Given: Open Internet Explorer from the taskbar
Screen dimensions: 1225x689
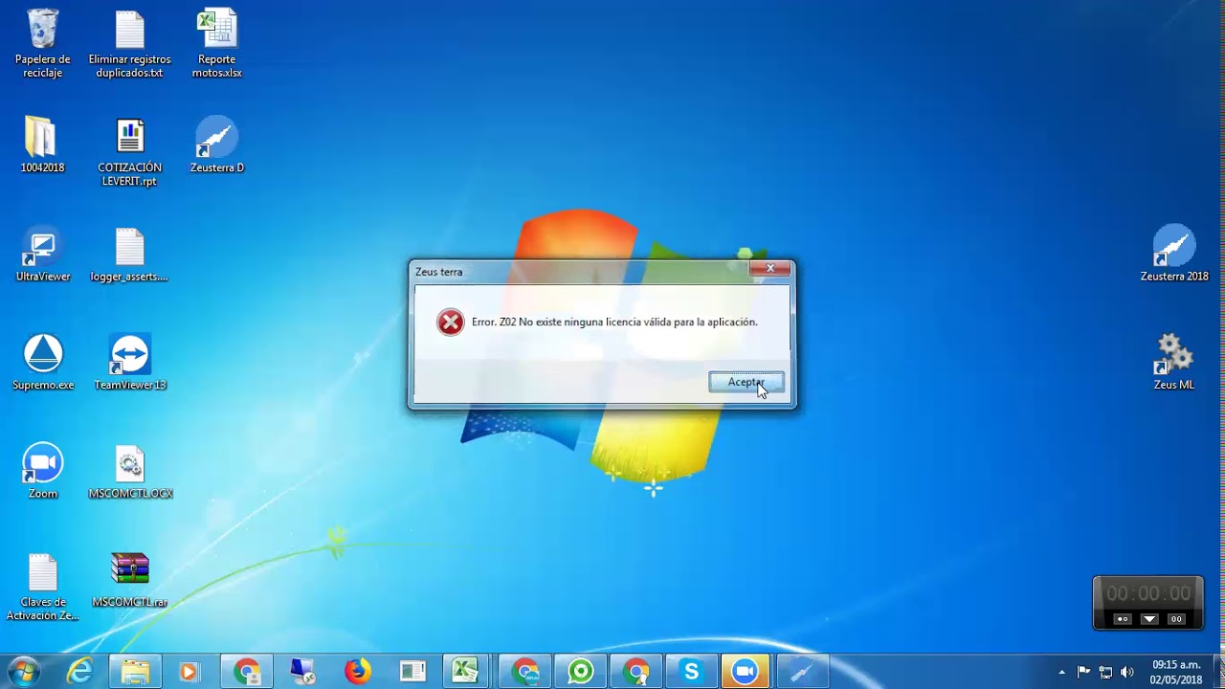Looking at the screenshot, I should coord(80,672).
